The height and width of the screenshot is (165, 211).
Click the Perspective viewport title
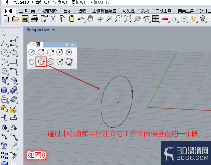coord(38,30)
